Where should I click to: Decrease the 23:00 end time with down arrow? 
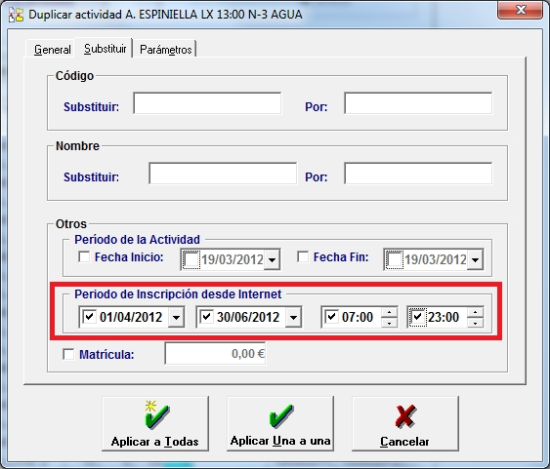(476, 323)
